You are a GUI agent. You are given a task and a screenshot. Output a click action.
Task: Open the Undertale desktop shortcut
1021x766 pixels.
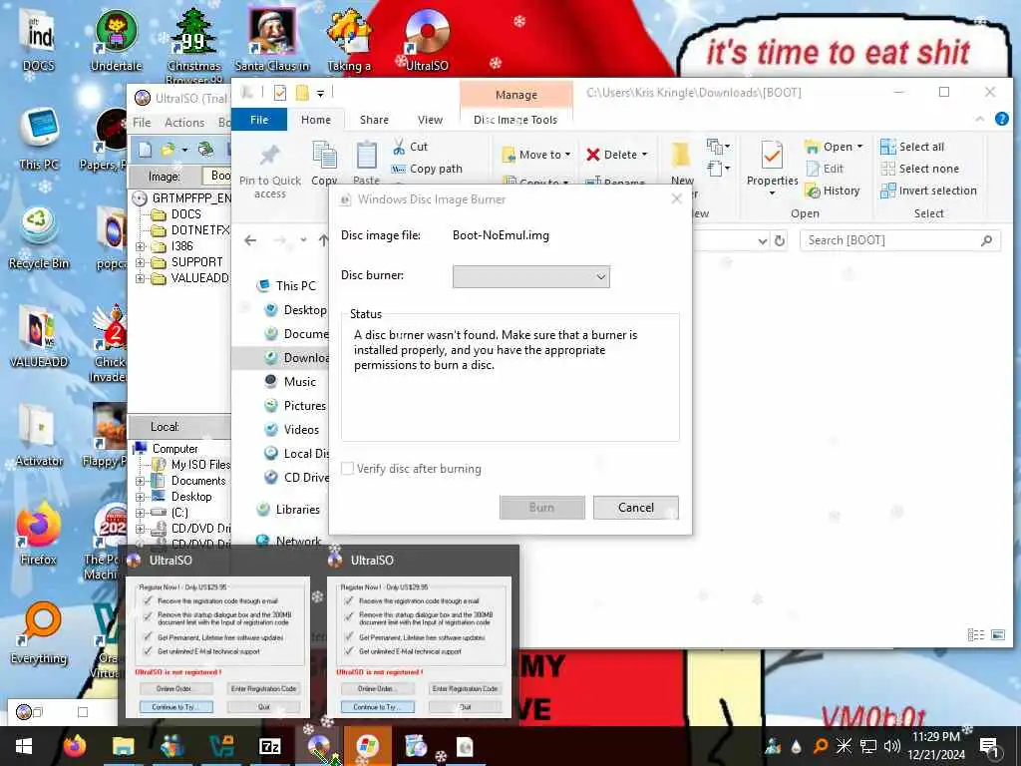(116, 40)
